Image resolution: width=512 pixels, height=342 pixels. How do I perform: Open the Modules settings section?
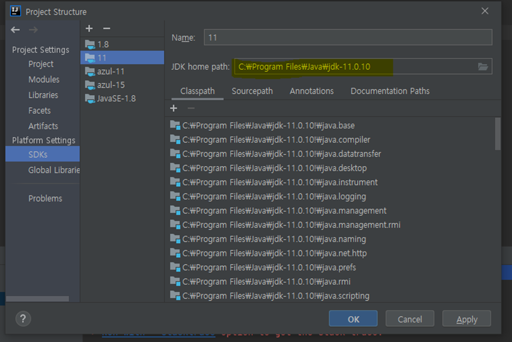pos(44,80)
